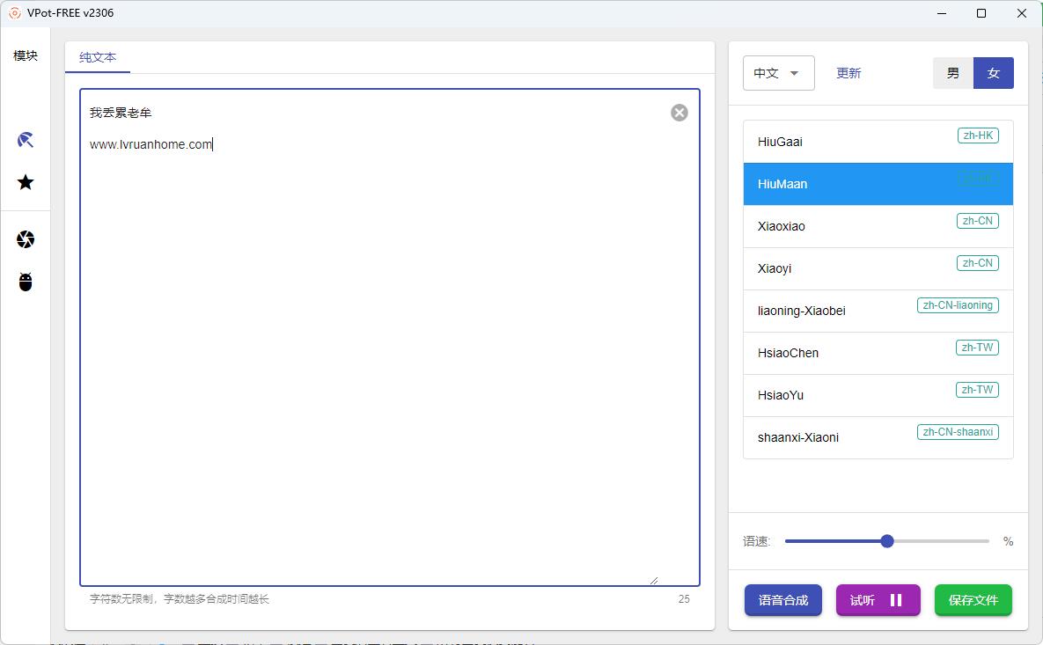Click the umbrella icon in the sidebar

tap(26, 140)
